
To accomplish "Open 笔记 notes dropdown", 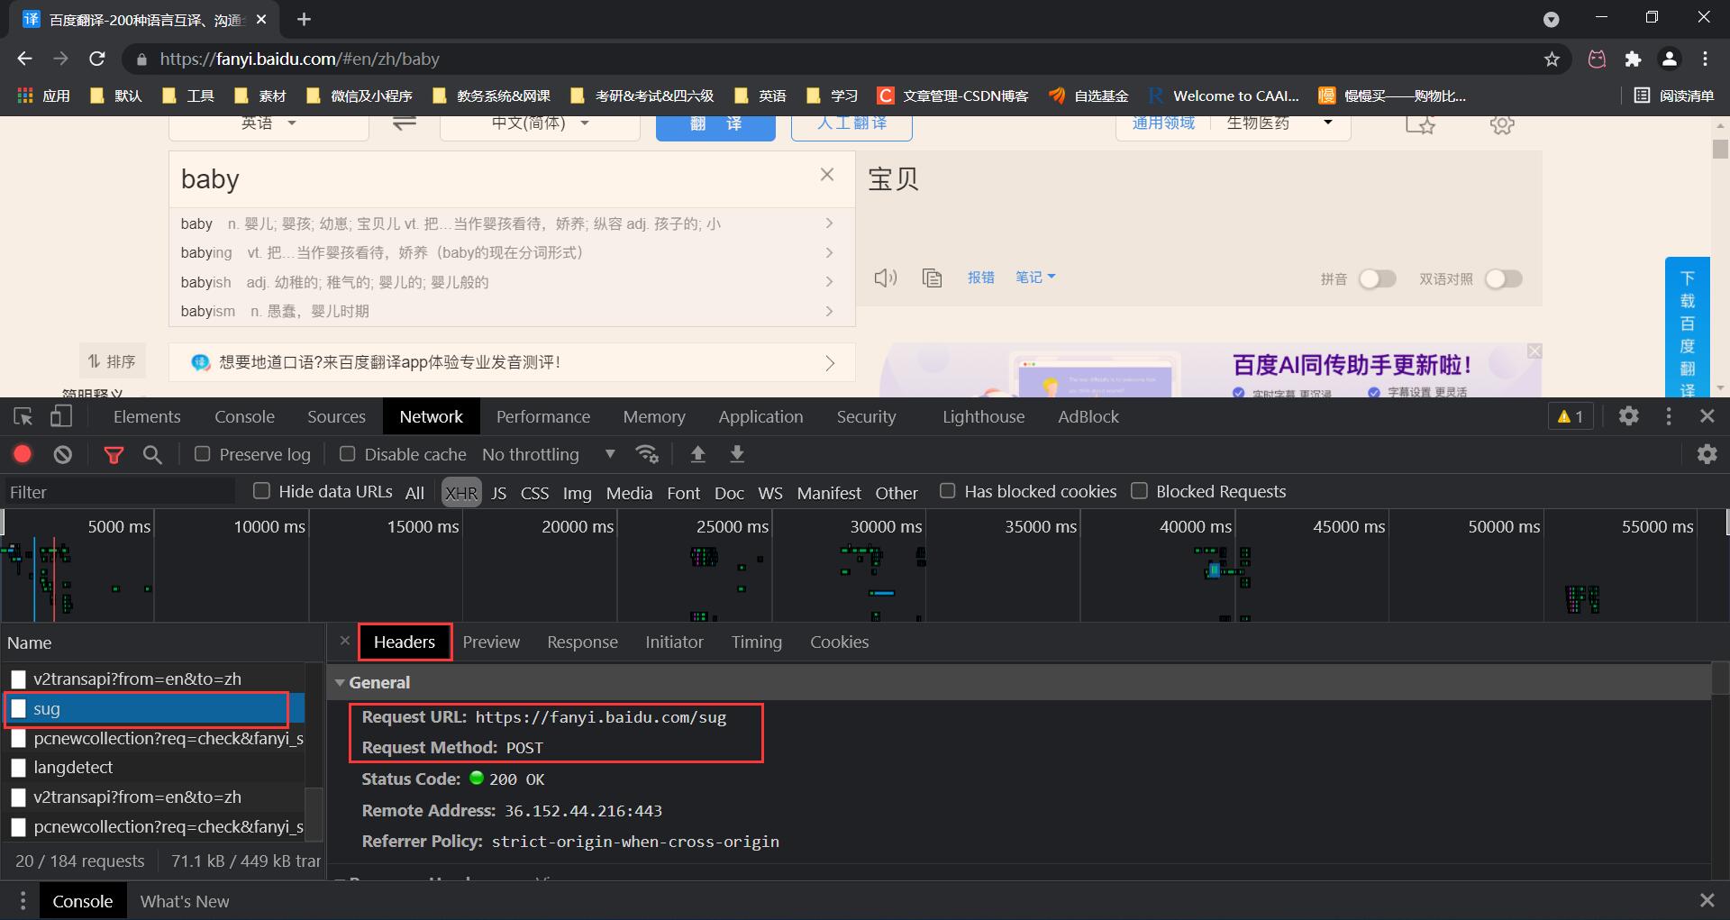I will [1034, 278].
